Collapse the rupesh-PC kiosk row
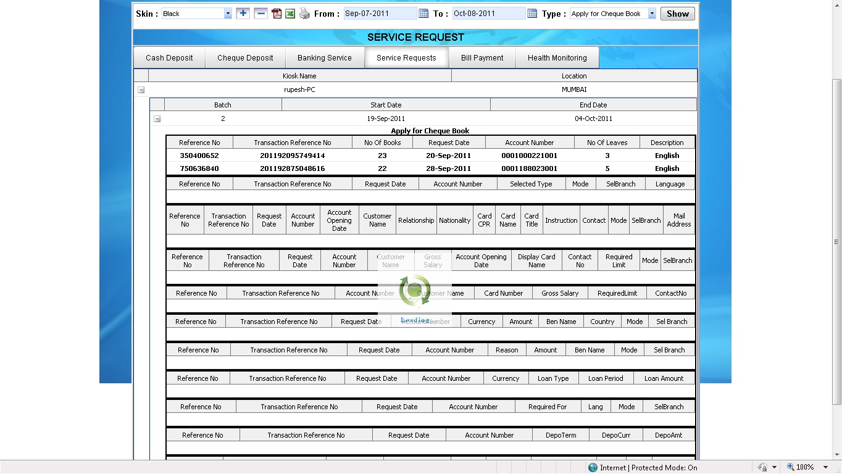Screen dimensions: 842x474 141,89
